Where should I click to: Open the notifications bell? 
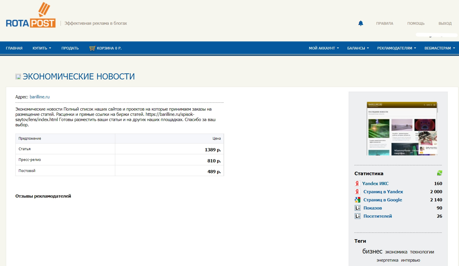click(361, 23)
